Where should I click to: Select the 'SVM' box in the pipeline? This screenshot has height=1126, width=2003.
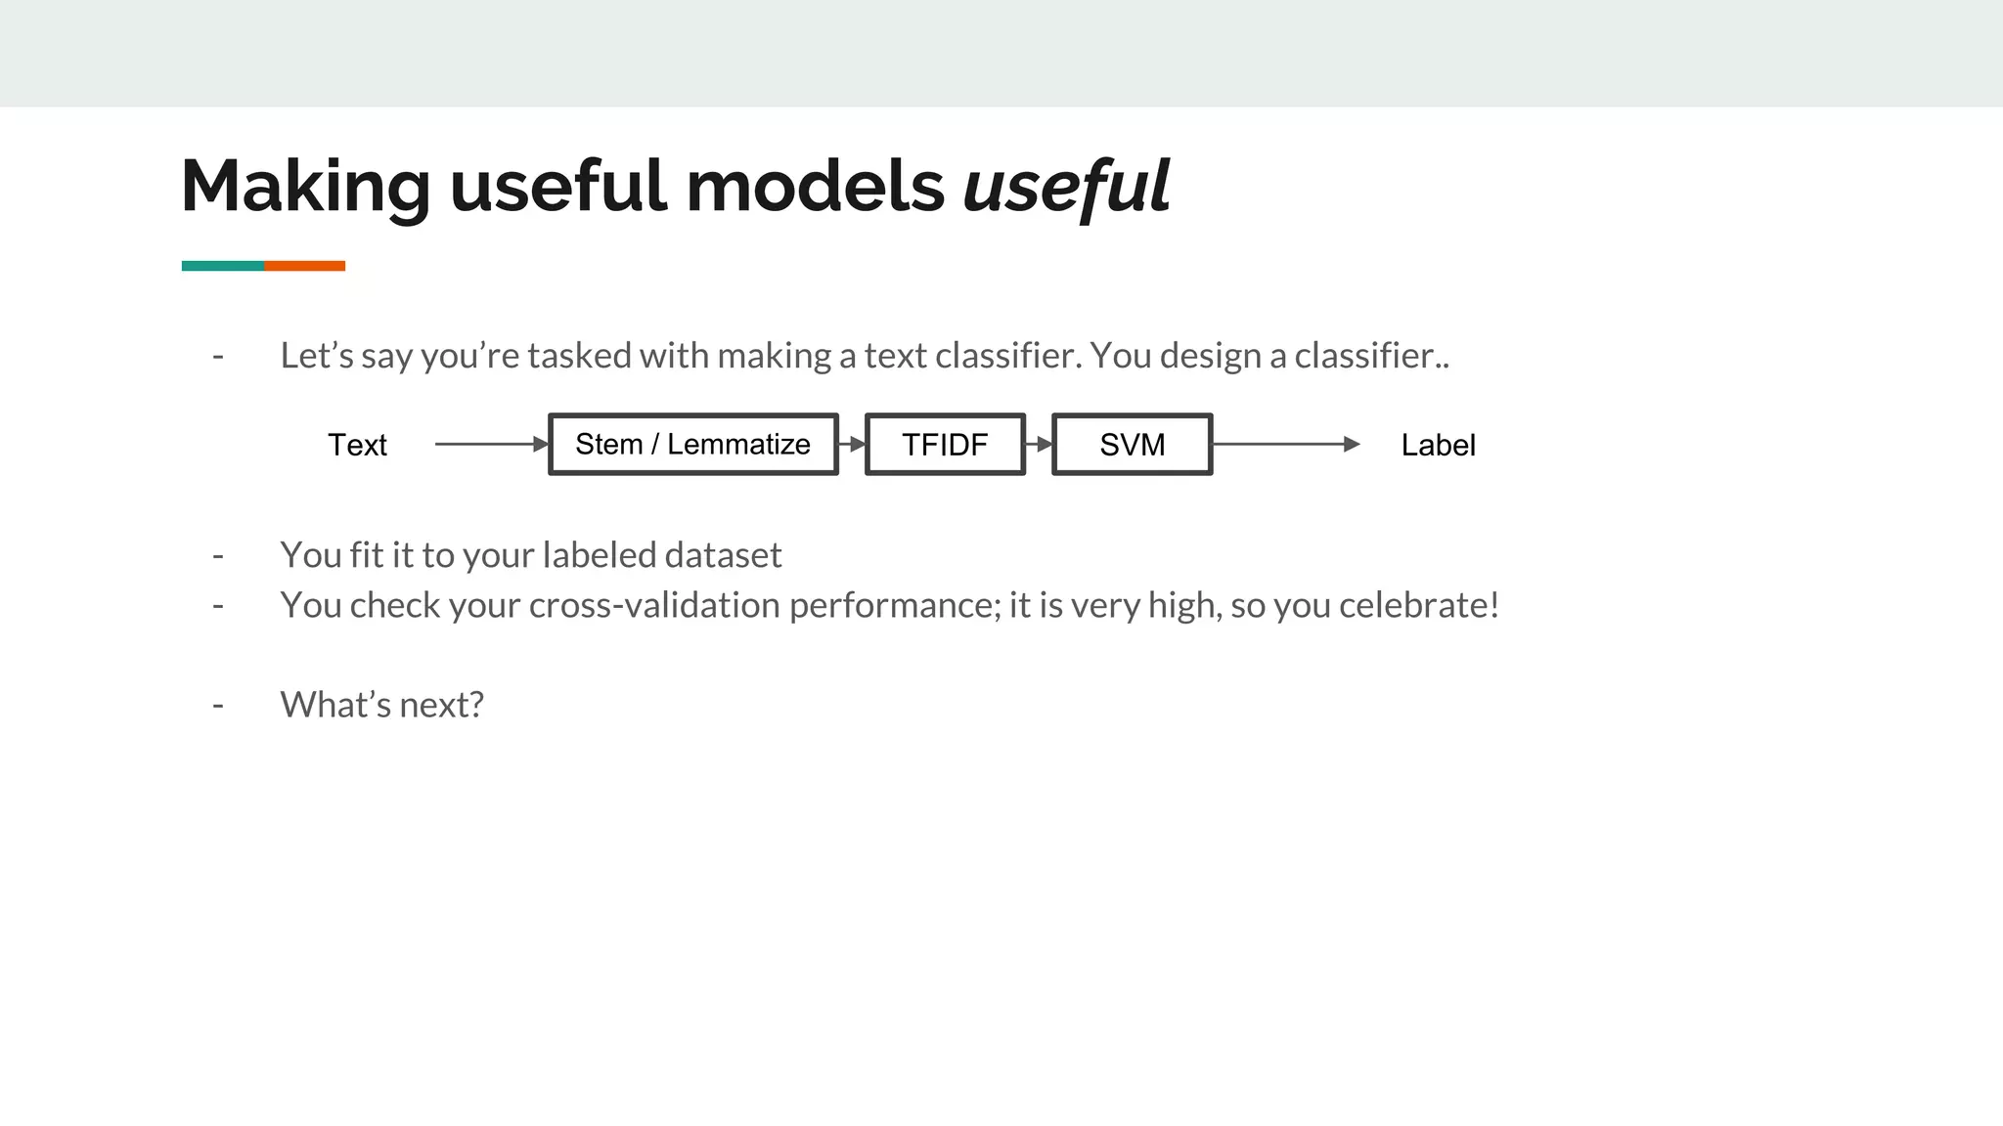tap(1132, 445)
